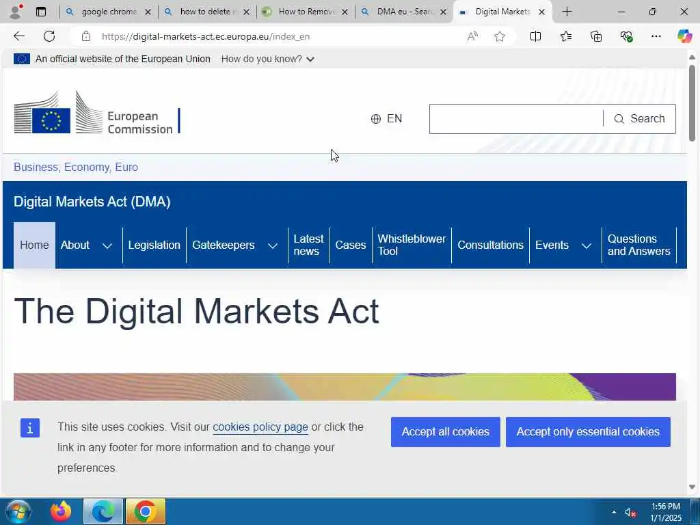Open Questions and Answers menu item
700x525 pixels.
(639, 245)
